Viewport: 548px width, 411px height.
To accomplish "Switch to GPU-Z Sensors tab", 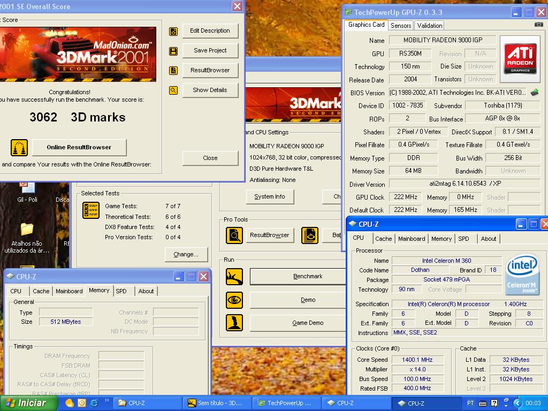I will click(x=400, y=26).
